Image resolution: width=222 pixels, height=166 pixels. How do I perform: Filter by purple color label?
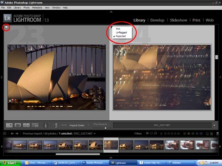coord(201,134)
